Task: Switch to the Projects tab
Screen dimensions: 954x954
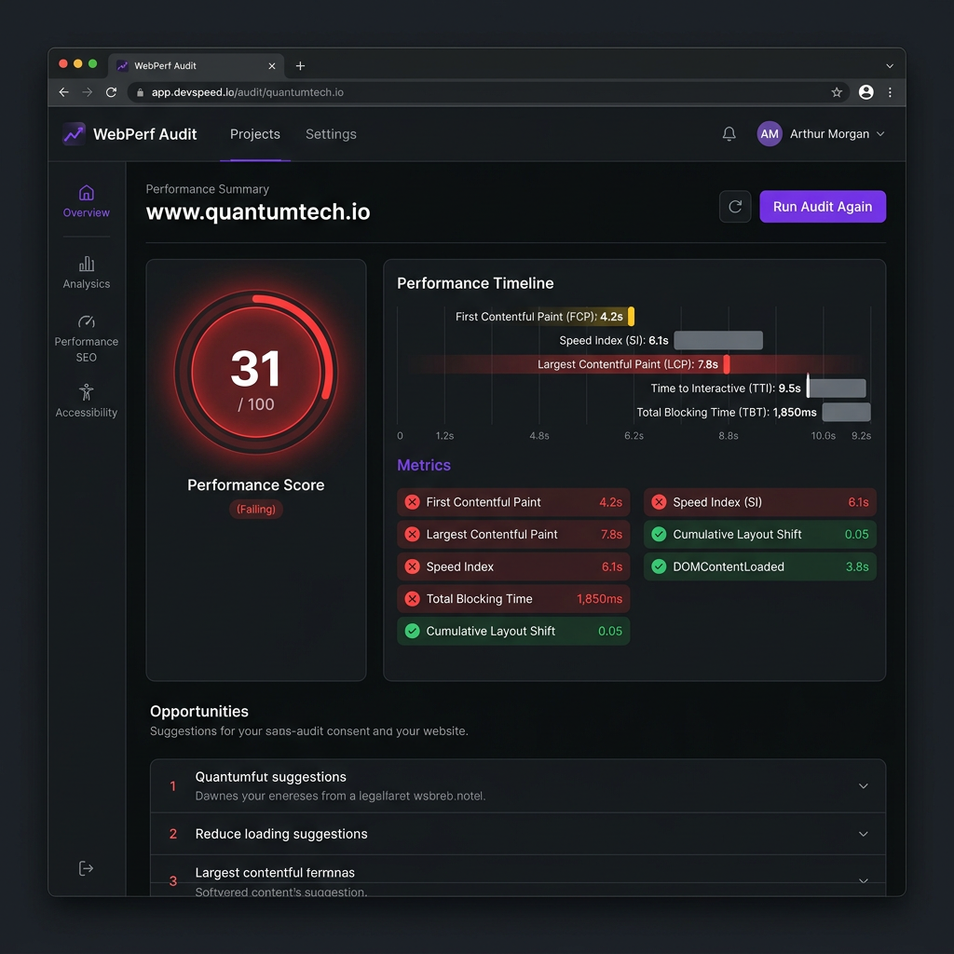Action: pyautogui.click(x=255, y=134)
